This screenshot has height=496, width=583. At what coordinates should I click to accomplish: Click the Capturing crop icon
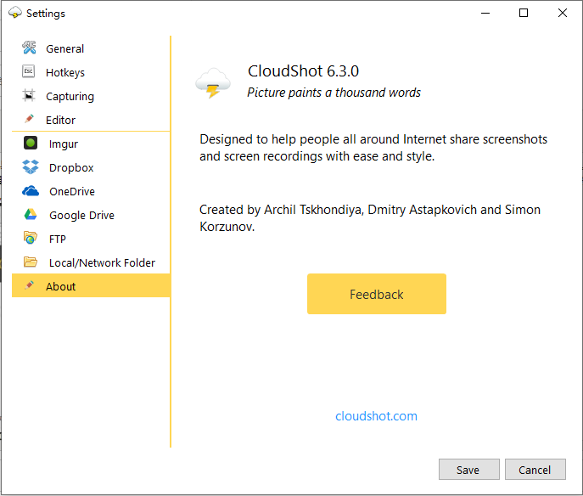(x=29, y=96)
